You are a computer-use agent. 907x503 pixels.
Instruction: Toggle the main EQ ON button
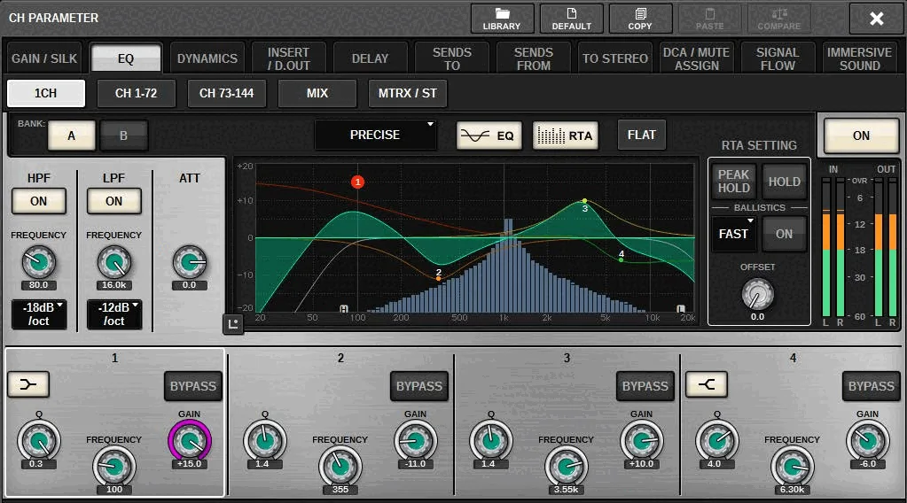point(861,135)
